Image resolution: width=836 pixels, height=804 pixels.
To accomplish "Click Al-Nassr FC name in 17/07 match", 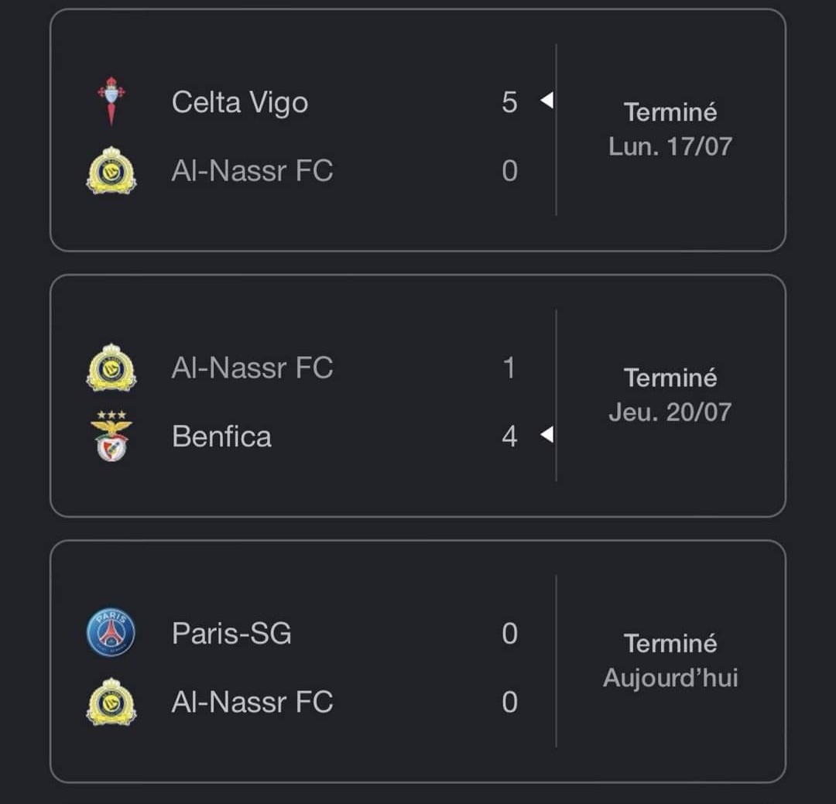I will click(252, 170).
